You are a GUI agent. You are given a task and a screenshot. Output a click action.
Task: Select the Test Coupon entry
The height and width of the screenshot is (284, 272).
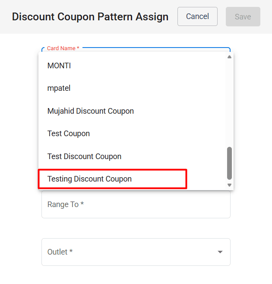click(69, 134)
